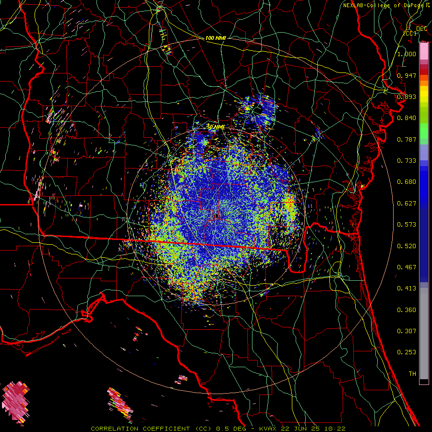Pick the light pink segment of color scale
The width and height of the screenshot is (432, 432).
point(424,51)
